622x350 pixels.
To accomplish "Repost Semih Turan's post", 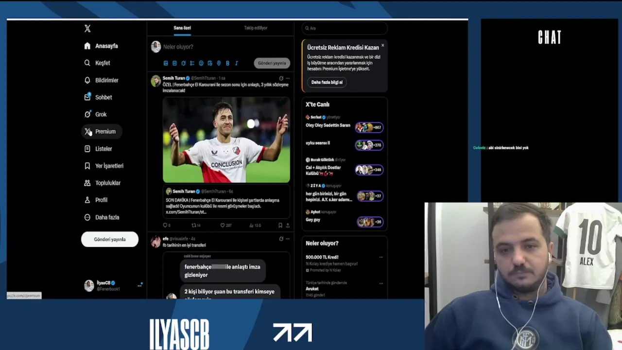I will click(196, 225).
